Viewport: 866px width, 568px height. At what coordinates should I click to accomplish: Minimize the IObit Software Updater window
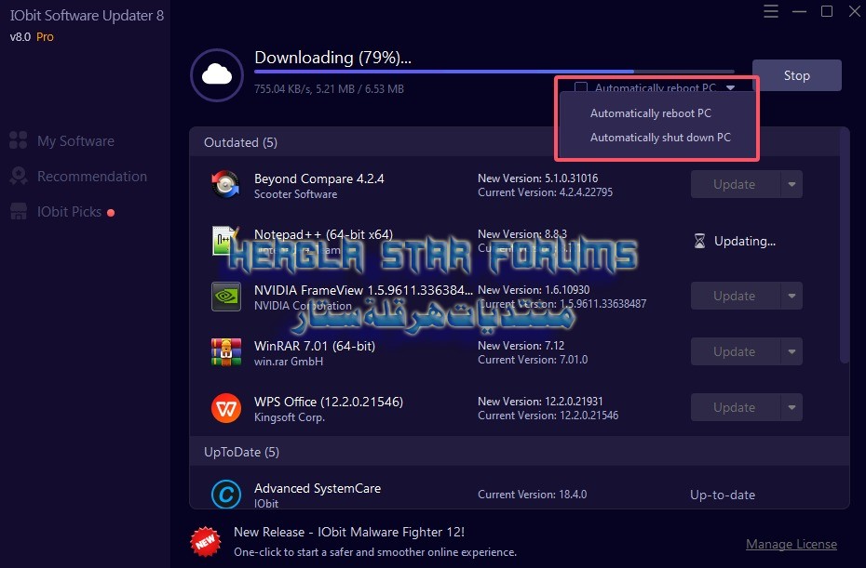(x=799, y=11)
